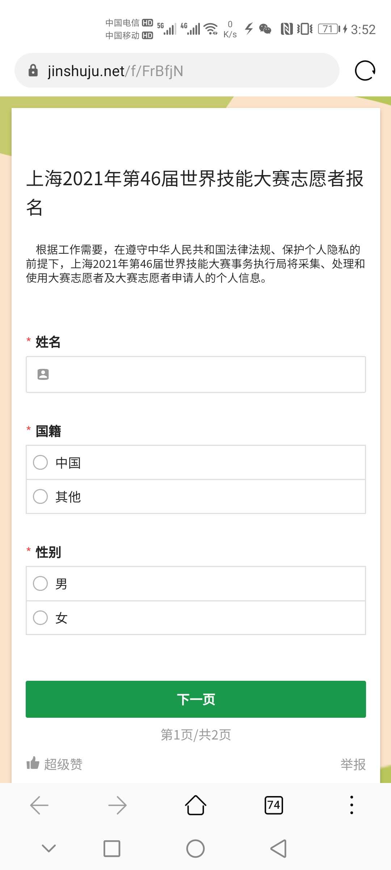This screenshot has width=391, height=870.
Task: Choose 男 for gender
Action: click(41, 583)
